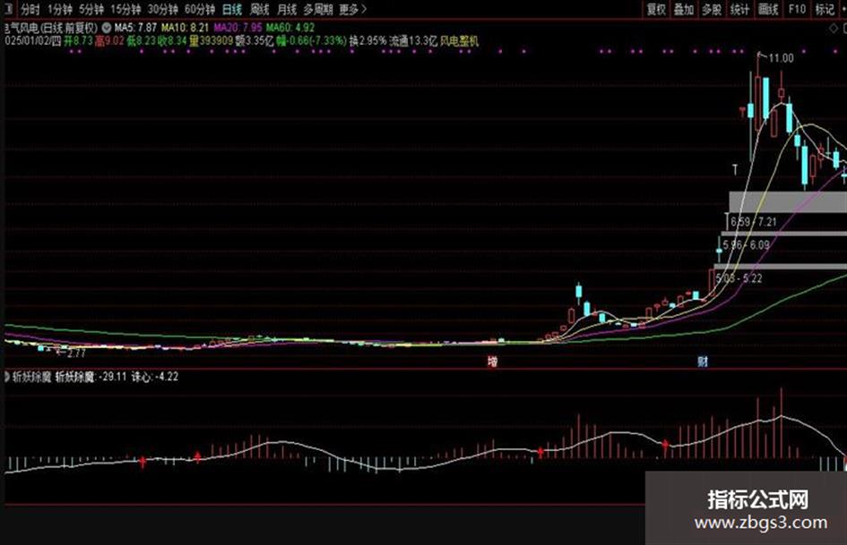Click the MA5: 7.87 indicator label
The width and height of the screenshot is (847, 545).
[135, 28]
